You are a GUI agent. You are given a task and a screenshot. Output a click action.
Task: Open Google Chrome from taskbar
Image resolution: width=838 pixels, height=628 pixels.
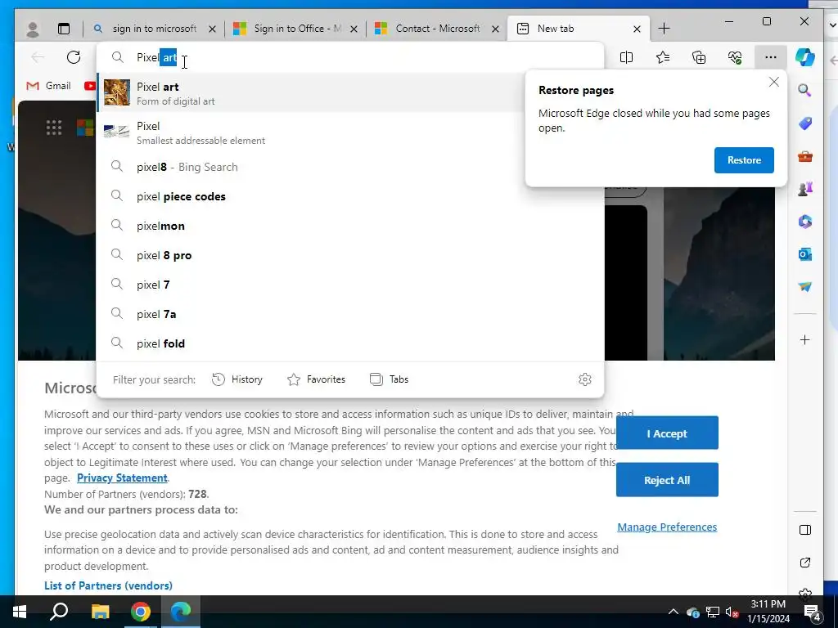(141, 612)
